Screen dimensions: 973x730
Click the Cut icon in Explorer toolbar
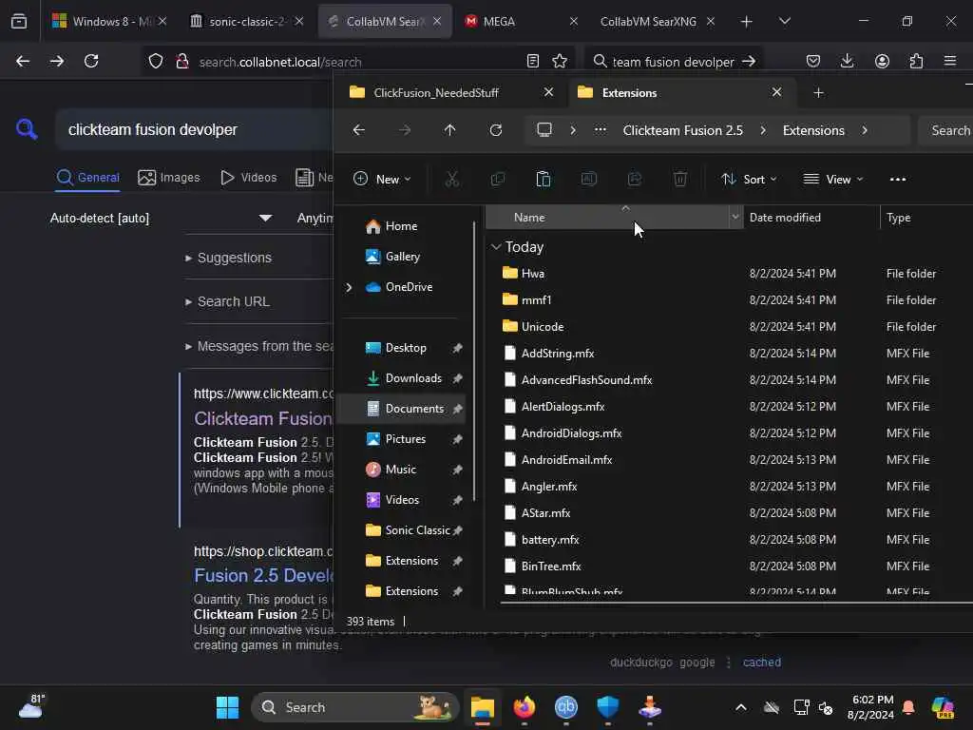tap(451, 180)
